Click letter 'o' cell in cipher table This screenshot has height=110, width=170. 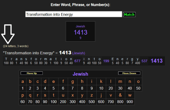[138, 82]
